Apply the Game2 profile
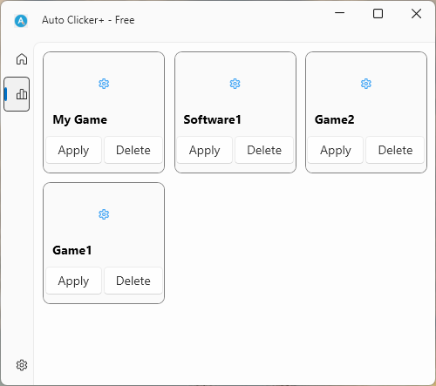This screenshot has height=386, width=436. click(x=336, y=150)
